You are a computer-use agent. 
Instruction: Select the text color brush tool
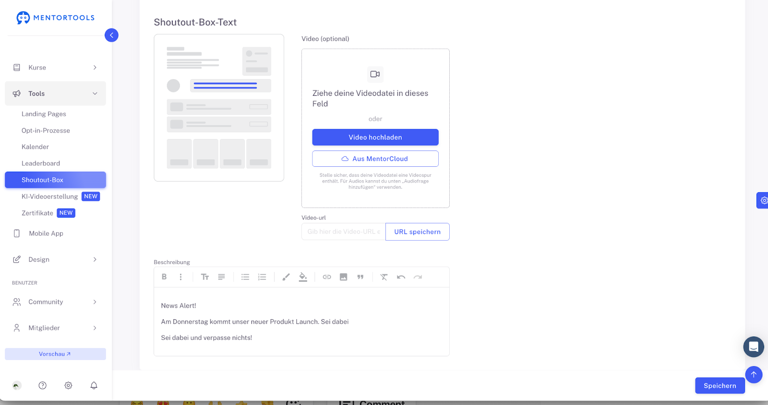click(x=286, y=277)
